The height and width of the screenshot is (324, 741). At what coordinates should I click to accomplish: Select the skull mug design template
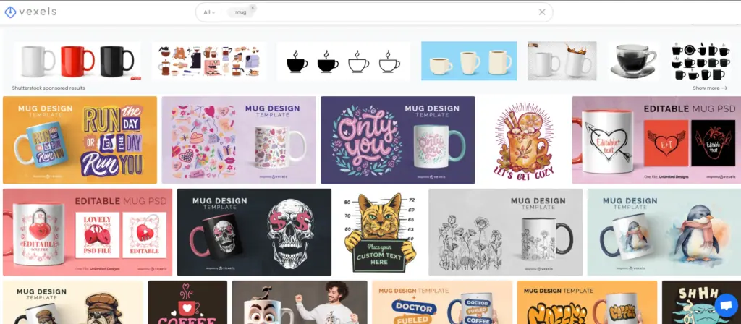point(253,231)
